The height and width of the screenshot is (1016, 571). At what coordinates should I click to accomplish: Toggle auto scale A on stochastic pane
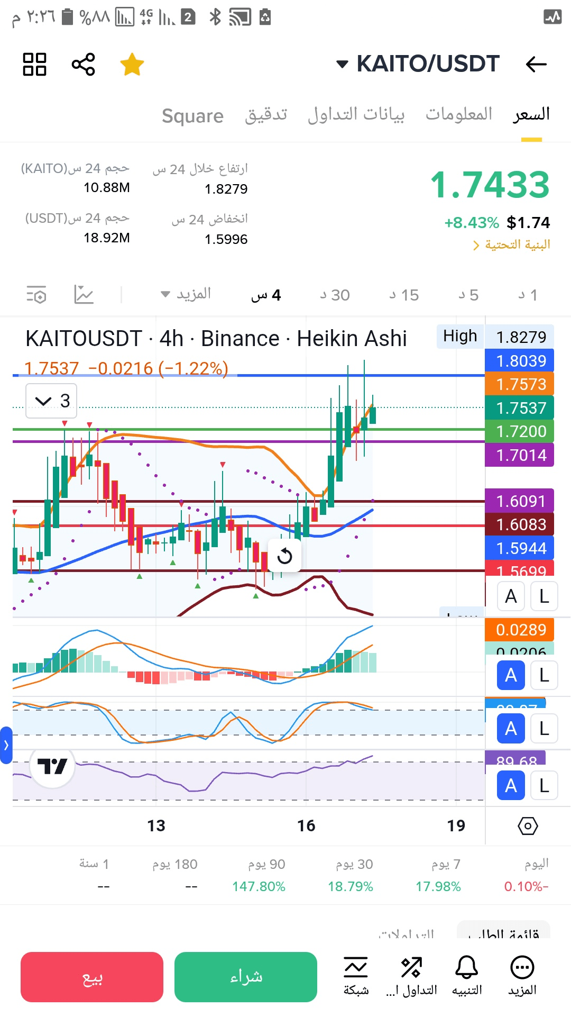point(511,729)
